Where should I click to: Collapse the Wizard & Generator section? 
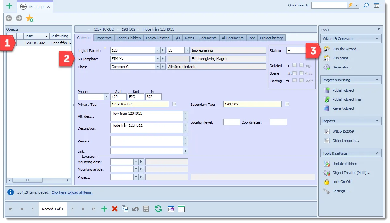(x=377, y=38)
